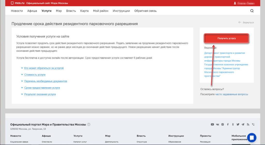
Task: Click the RSS feed icon
Action: click(248, 125)
